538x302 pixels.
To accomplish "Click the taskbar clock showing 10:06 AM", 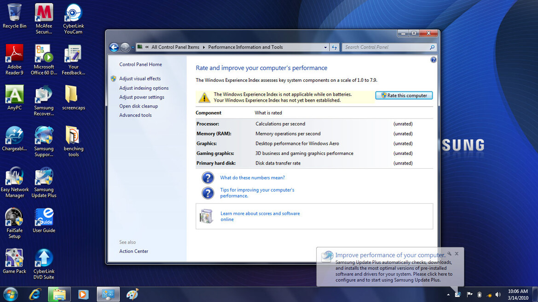I will tap(518, 295).
